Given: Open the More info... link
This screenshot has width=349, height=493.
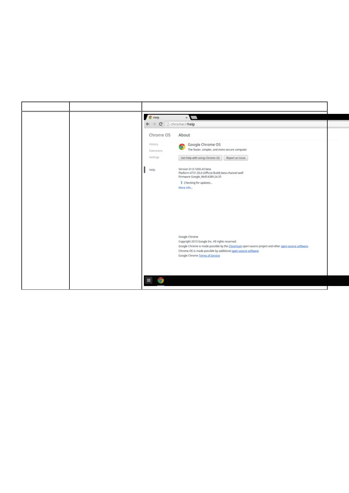Looking at the screenshot, I should (x=185, y=188).
